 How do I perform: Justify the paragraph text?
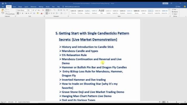54,13
